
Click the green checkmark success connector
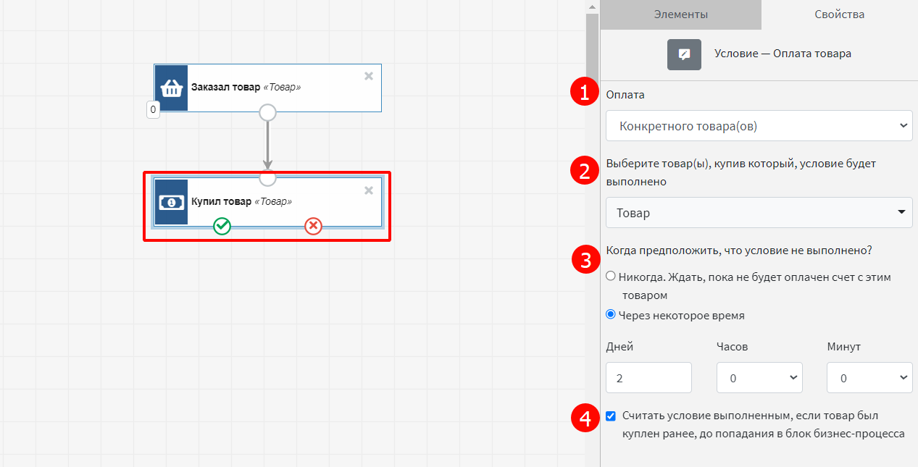tap(222, 226)
